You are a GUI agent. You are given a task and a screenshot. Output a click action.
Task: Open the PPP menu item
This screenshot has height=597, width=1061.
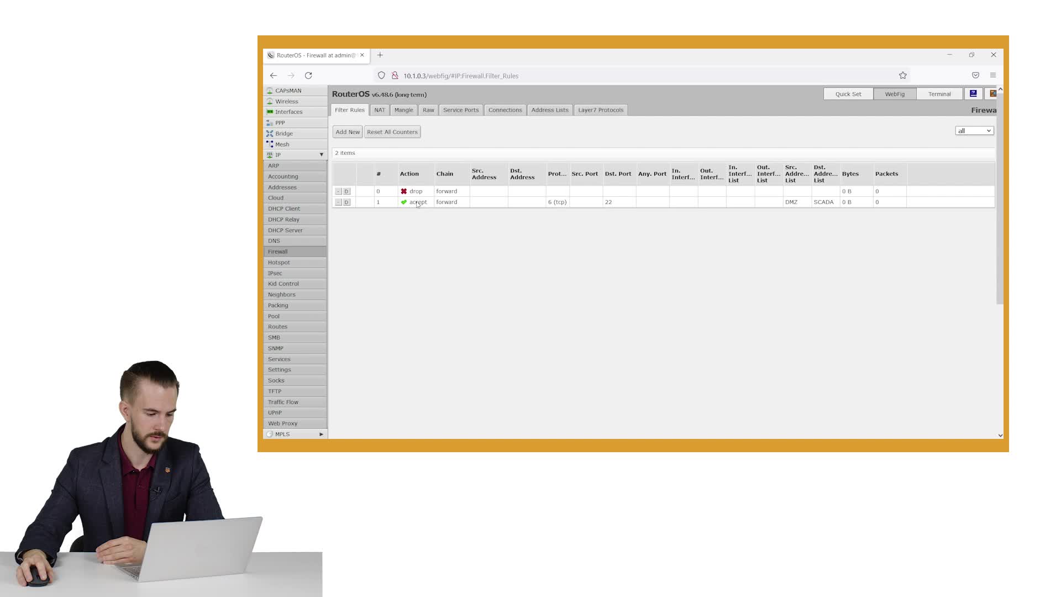coord(295,123)
